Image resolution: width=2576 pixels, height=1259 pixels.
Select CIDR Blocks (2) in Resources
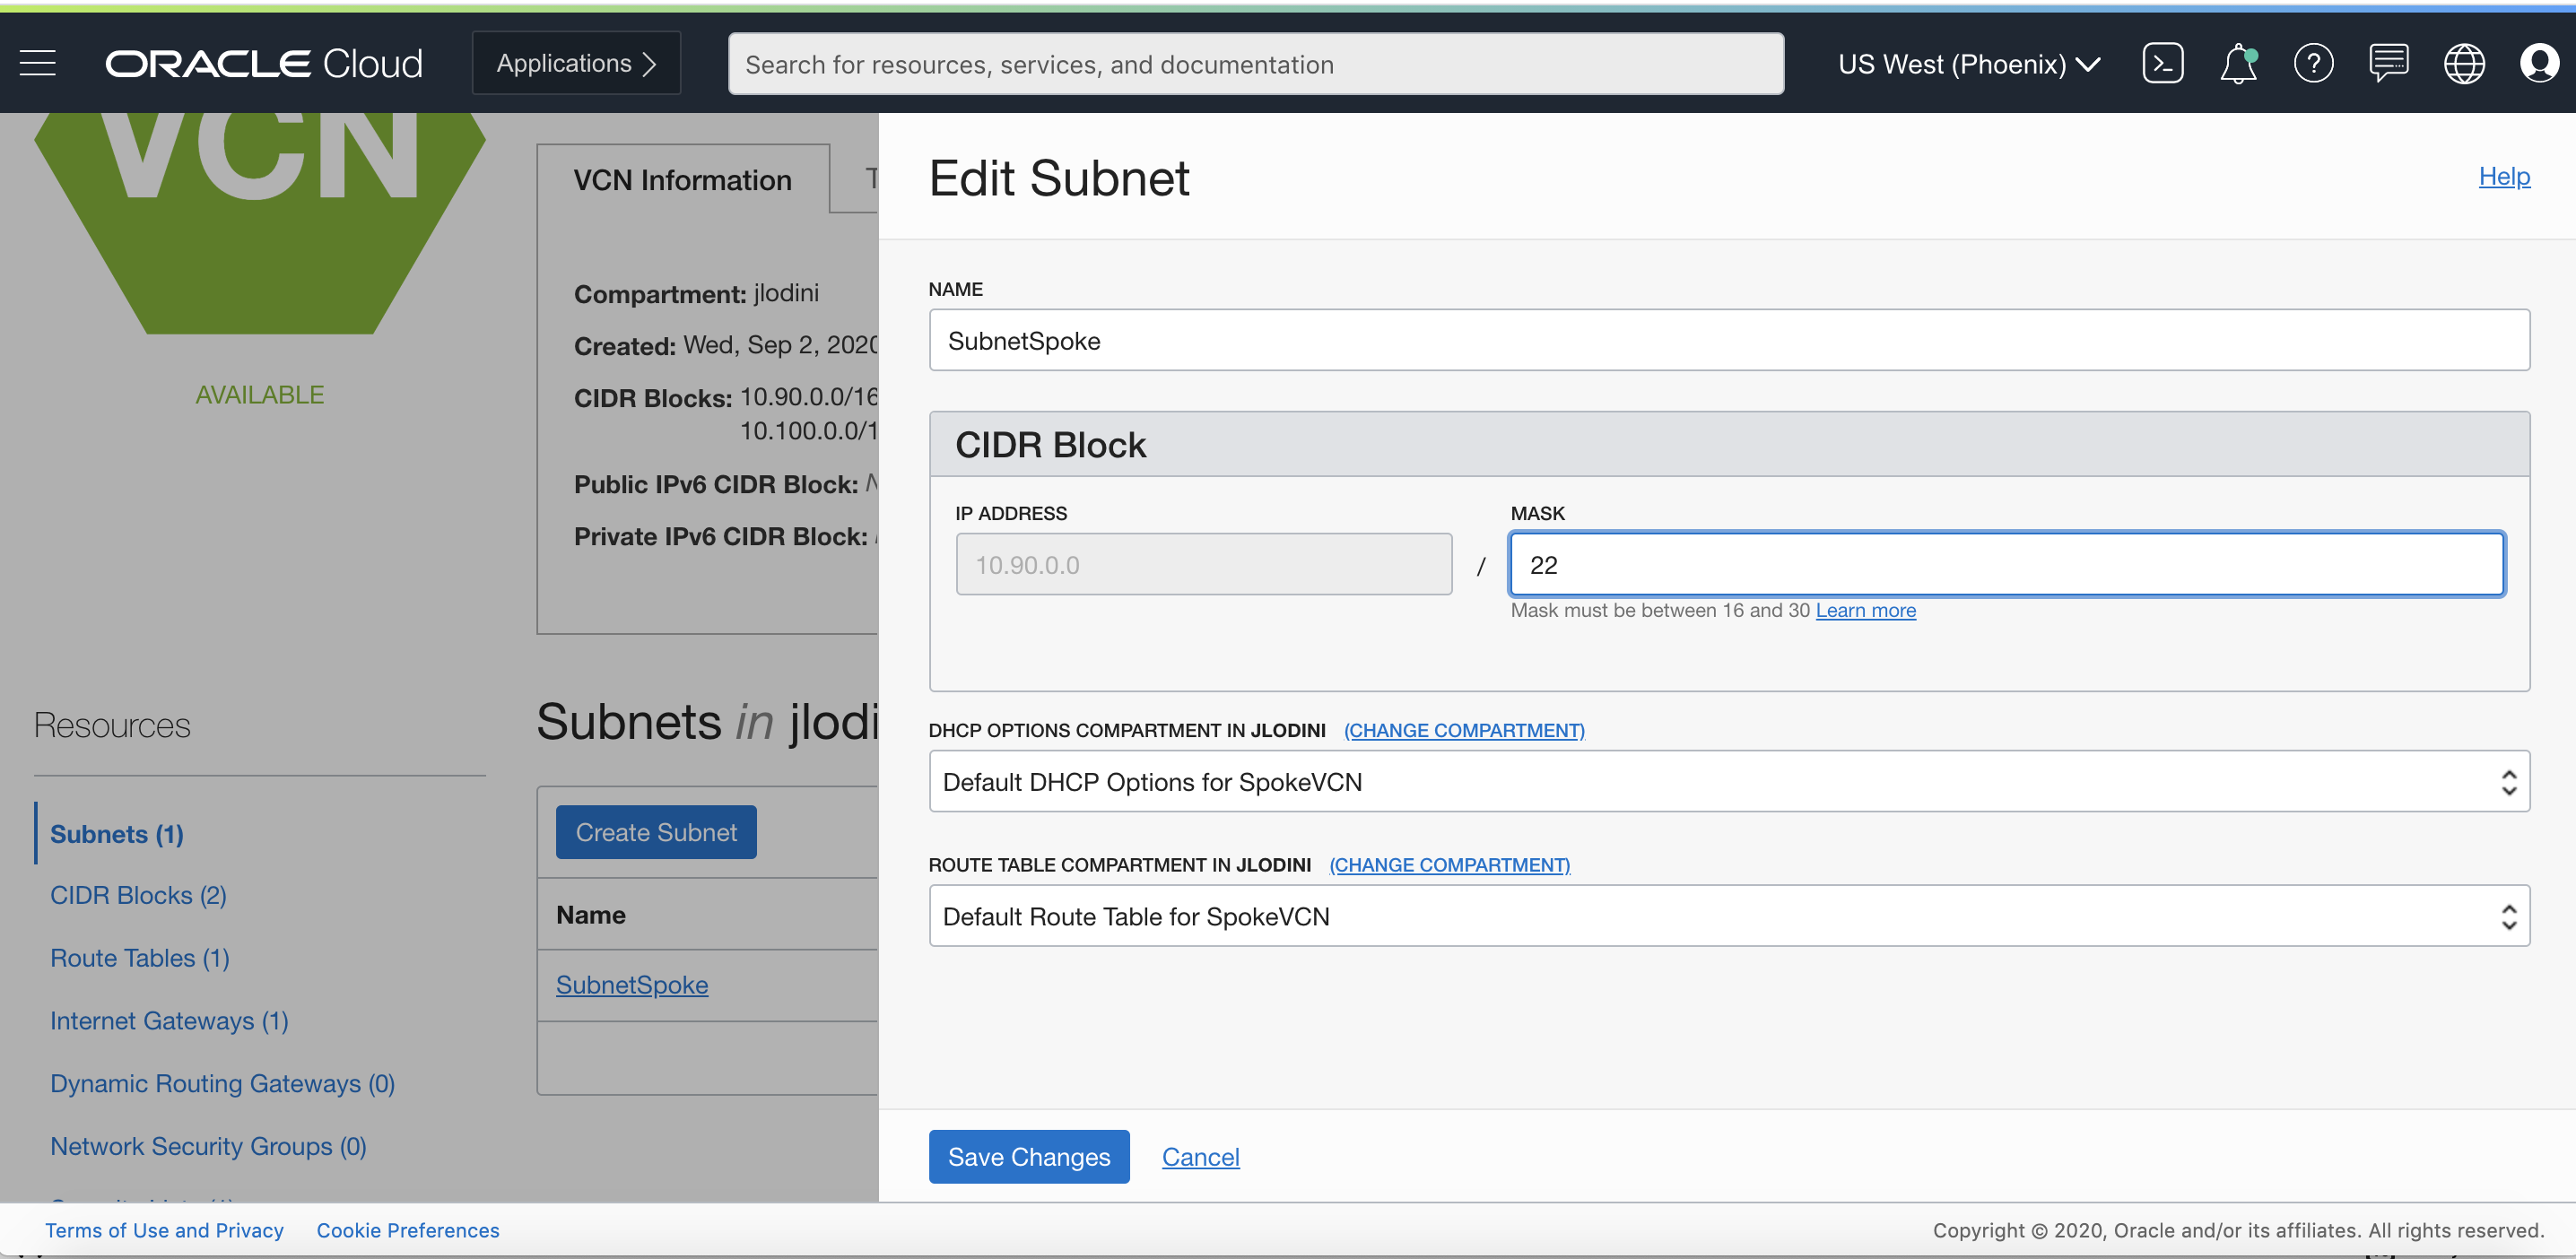click(138, 895)
